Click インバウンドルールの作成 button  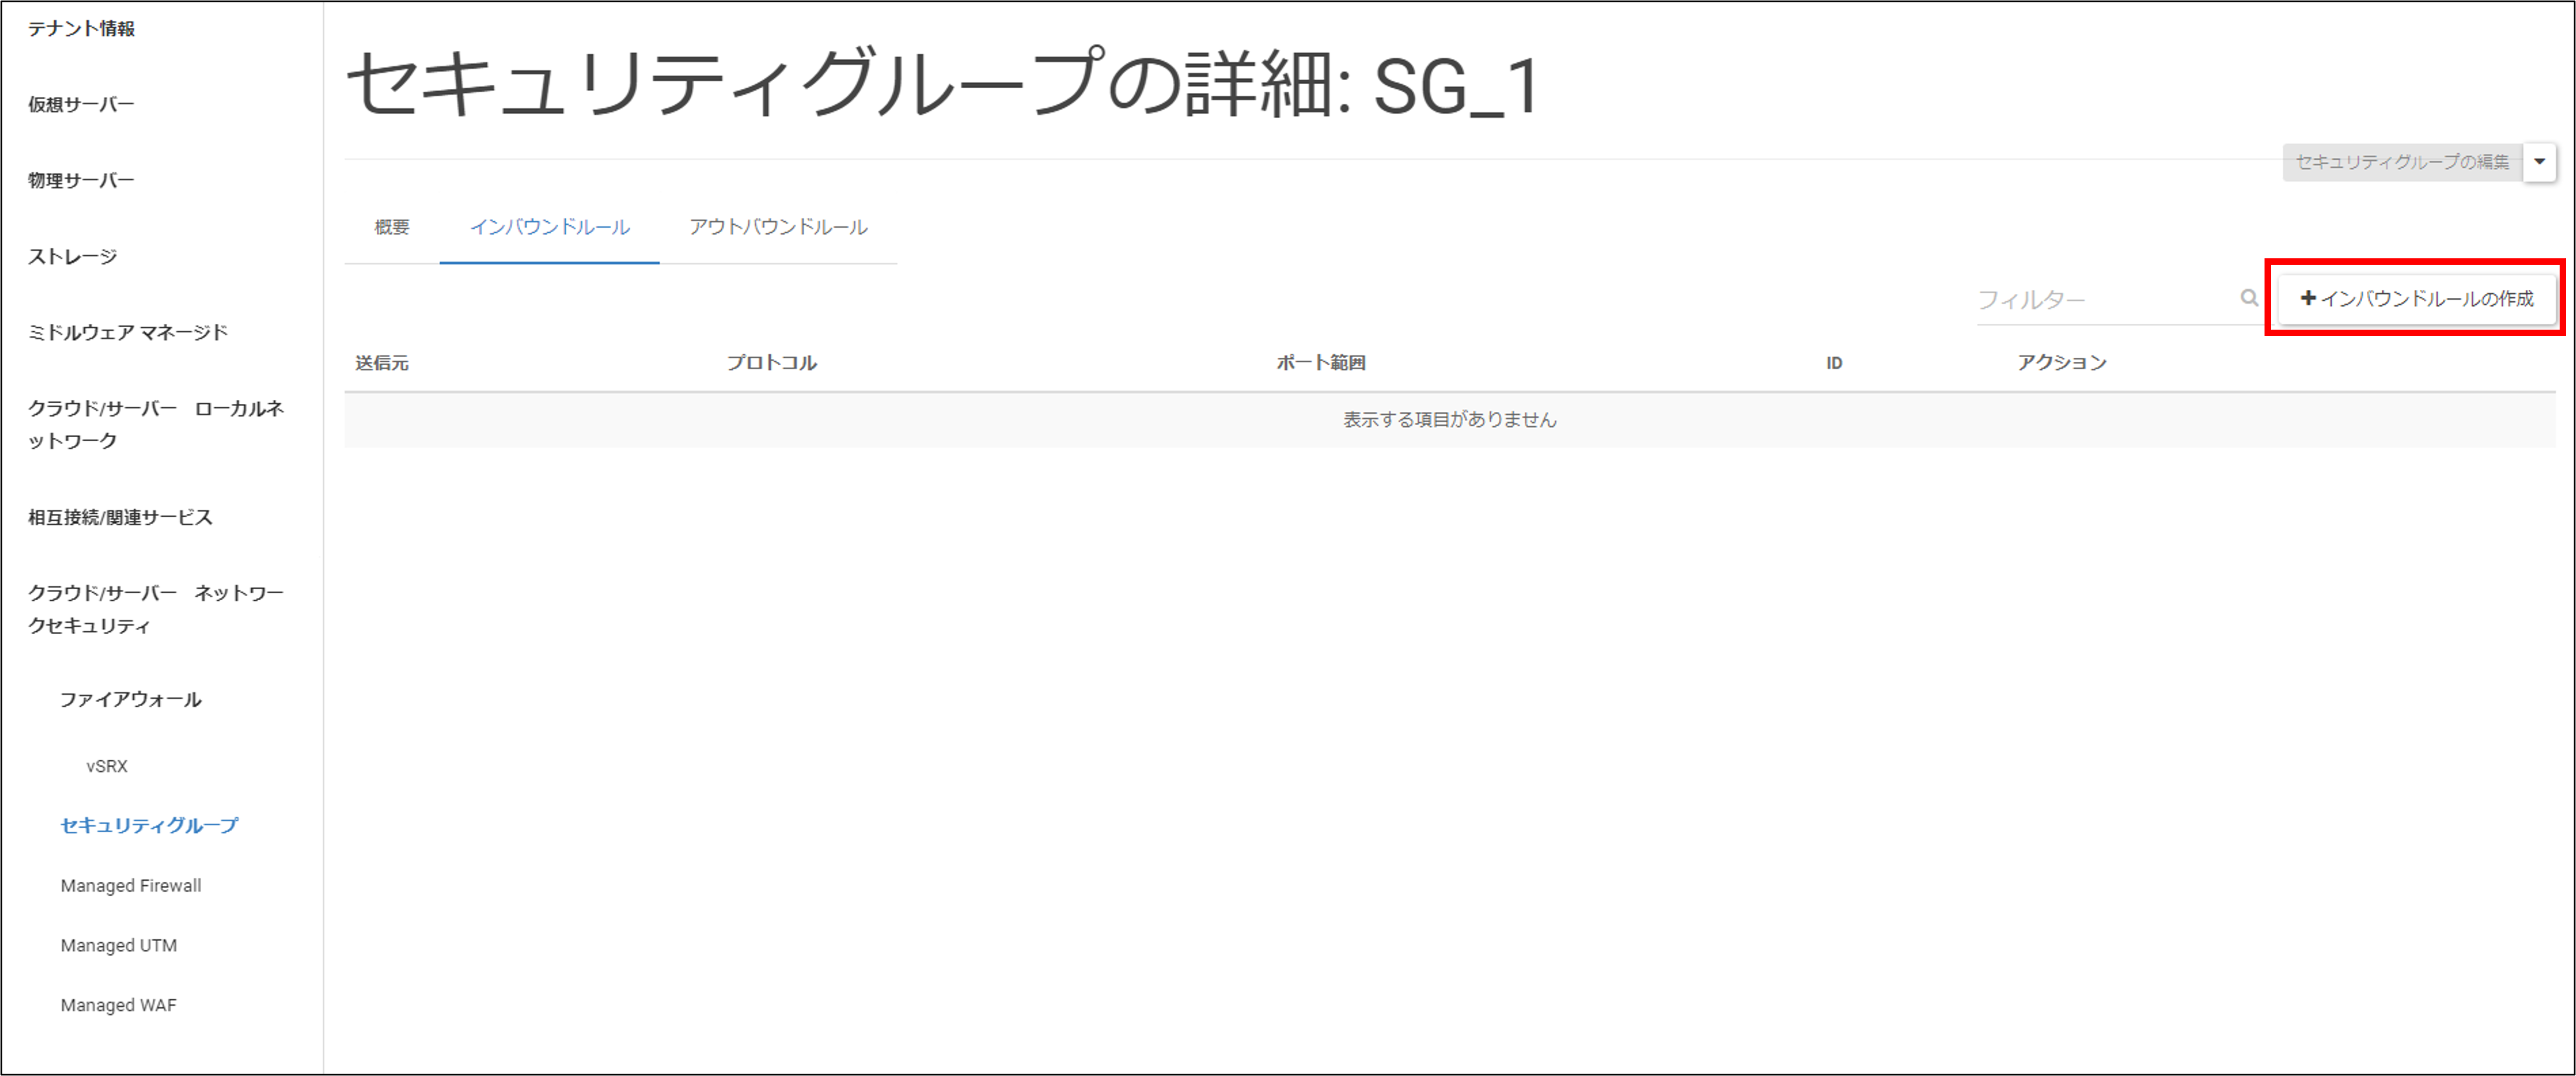pyautogui.click(x=2416, y=298)
